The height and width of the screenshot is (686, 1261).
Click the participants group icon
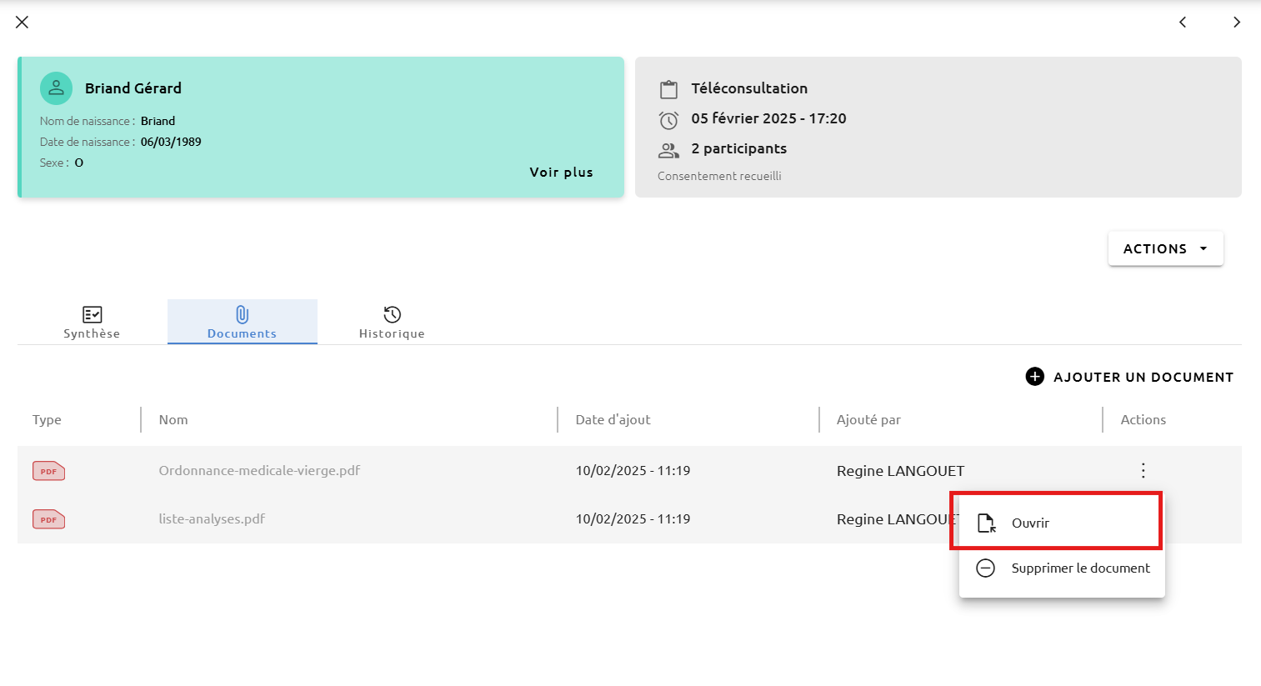[x=668, y=150]
